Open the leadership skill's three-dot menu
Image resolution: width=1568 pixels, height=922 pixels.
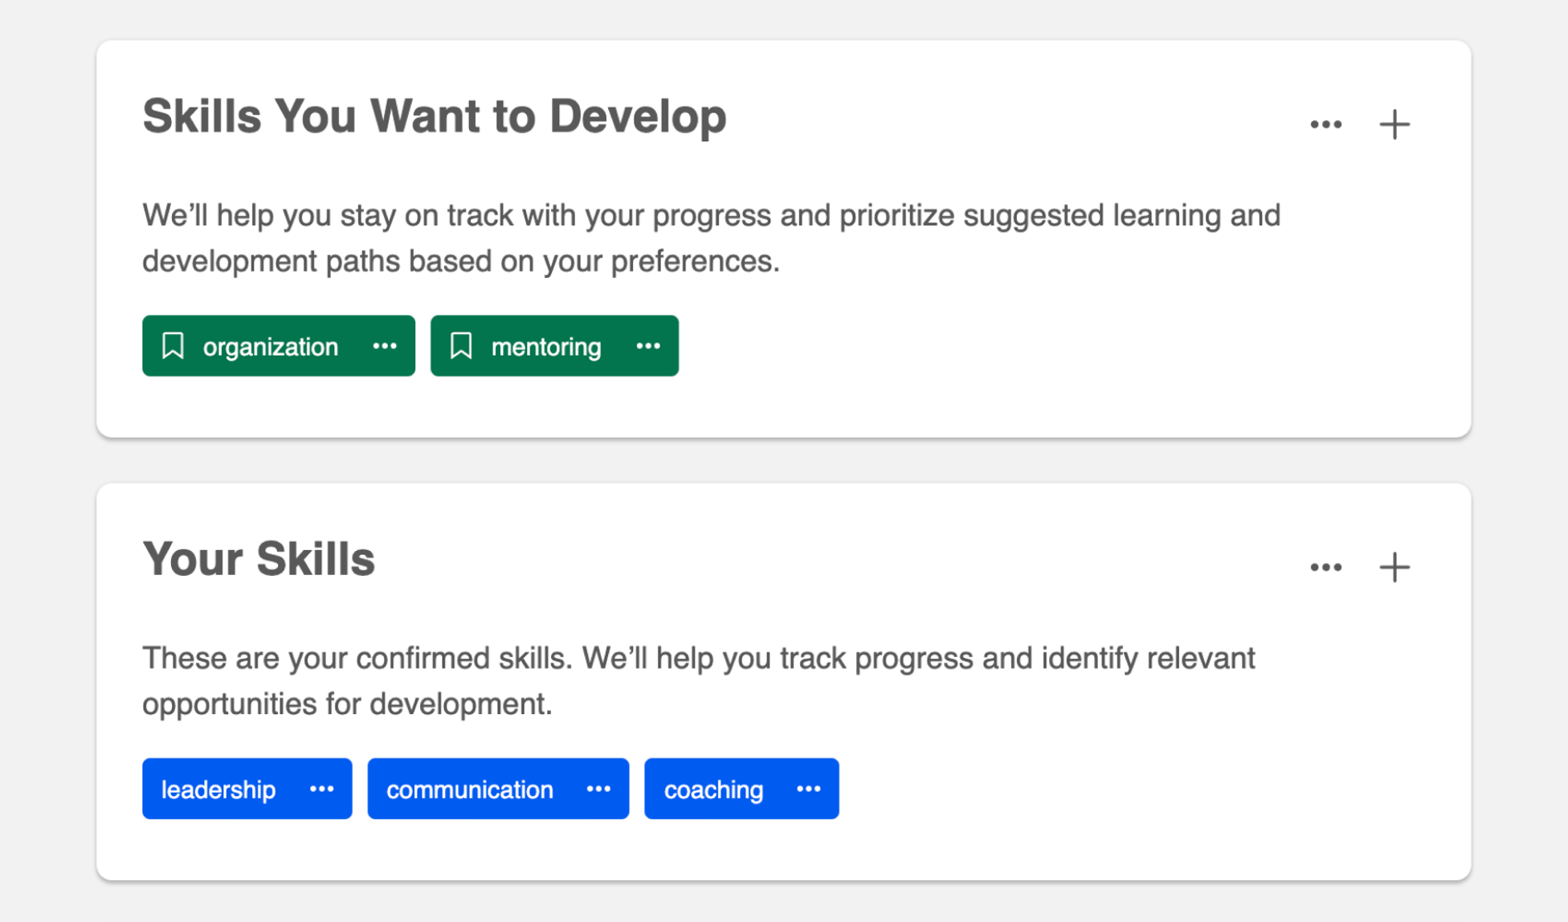click(321, 789)
